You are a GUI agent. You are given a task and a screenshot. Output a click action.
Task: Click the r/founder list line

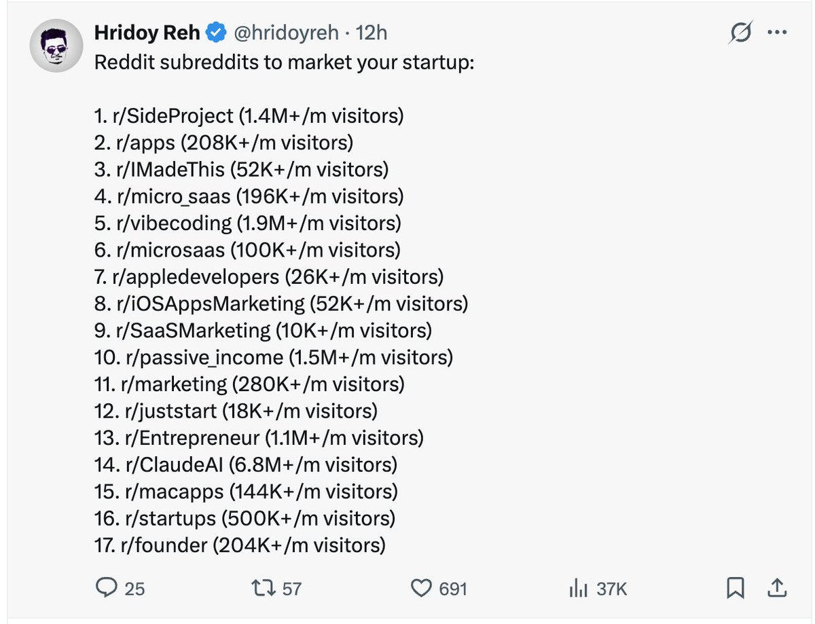click(240, 545)
